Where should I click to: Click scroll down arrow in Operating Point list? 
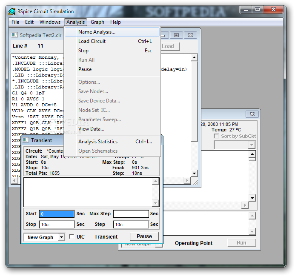tap(252, 198)
